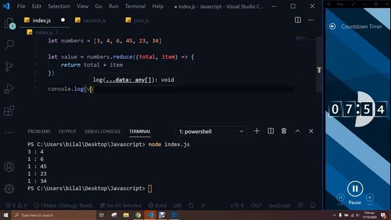Viewport: 391px width, 220px height.
Task: Click the [all] build target selector
Action: coord(177,205)
